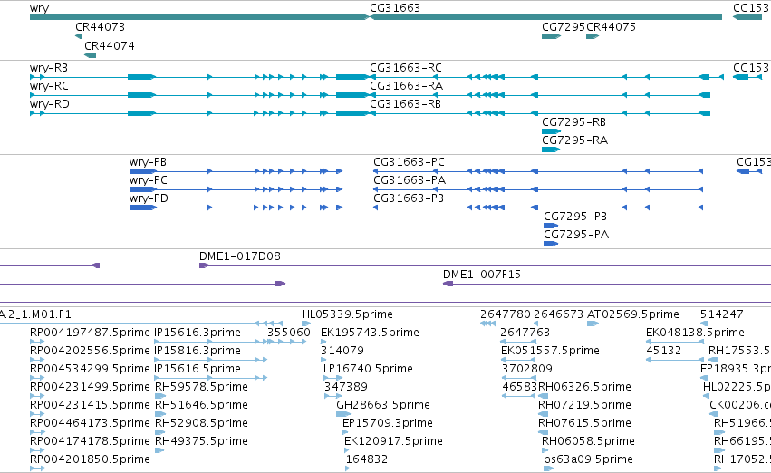Select transcript CG7295-RA label
771x473 pixels.
coord(574,140)
